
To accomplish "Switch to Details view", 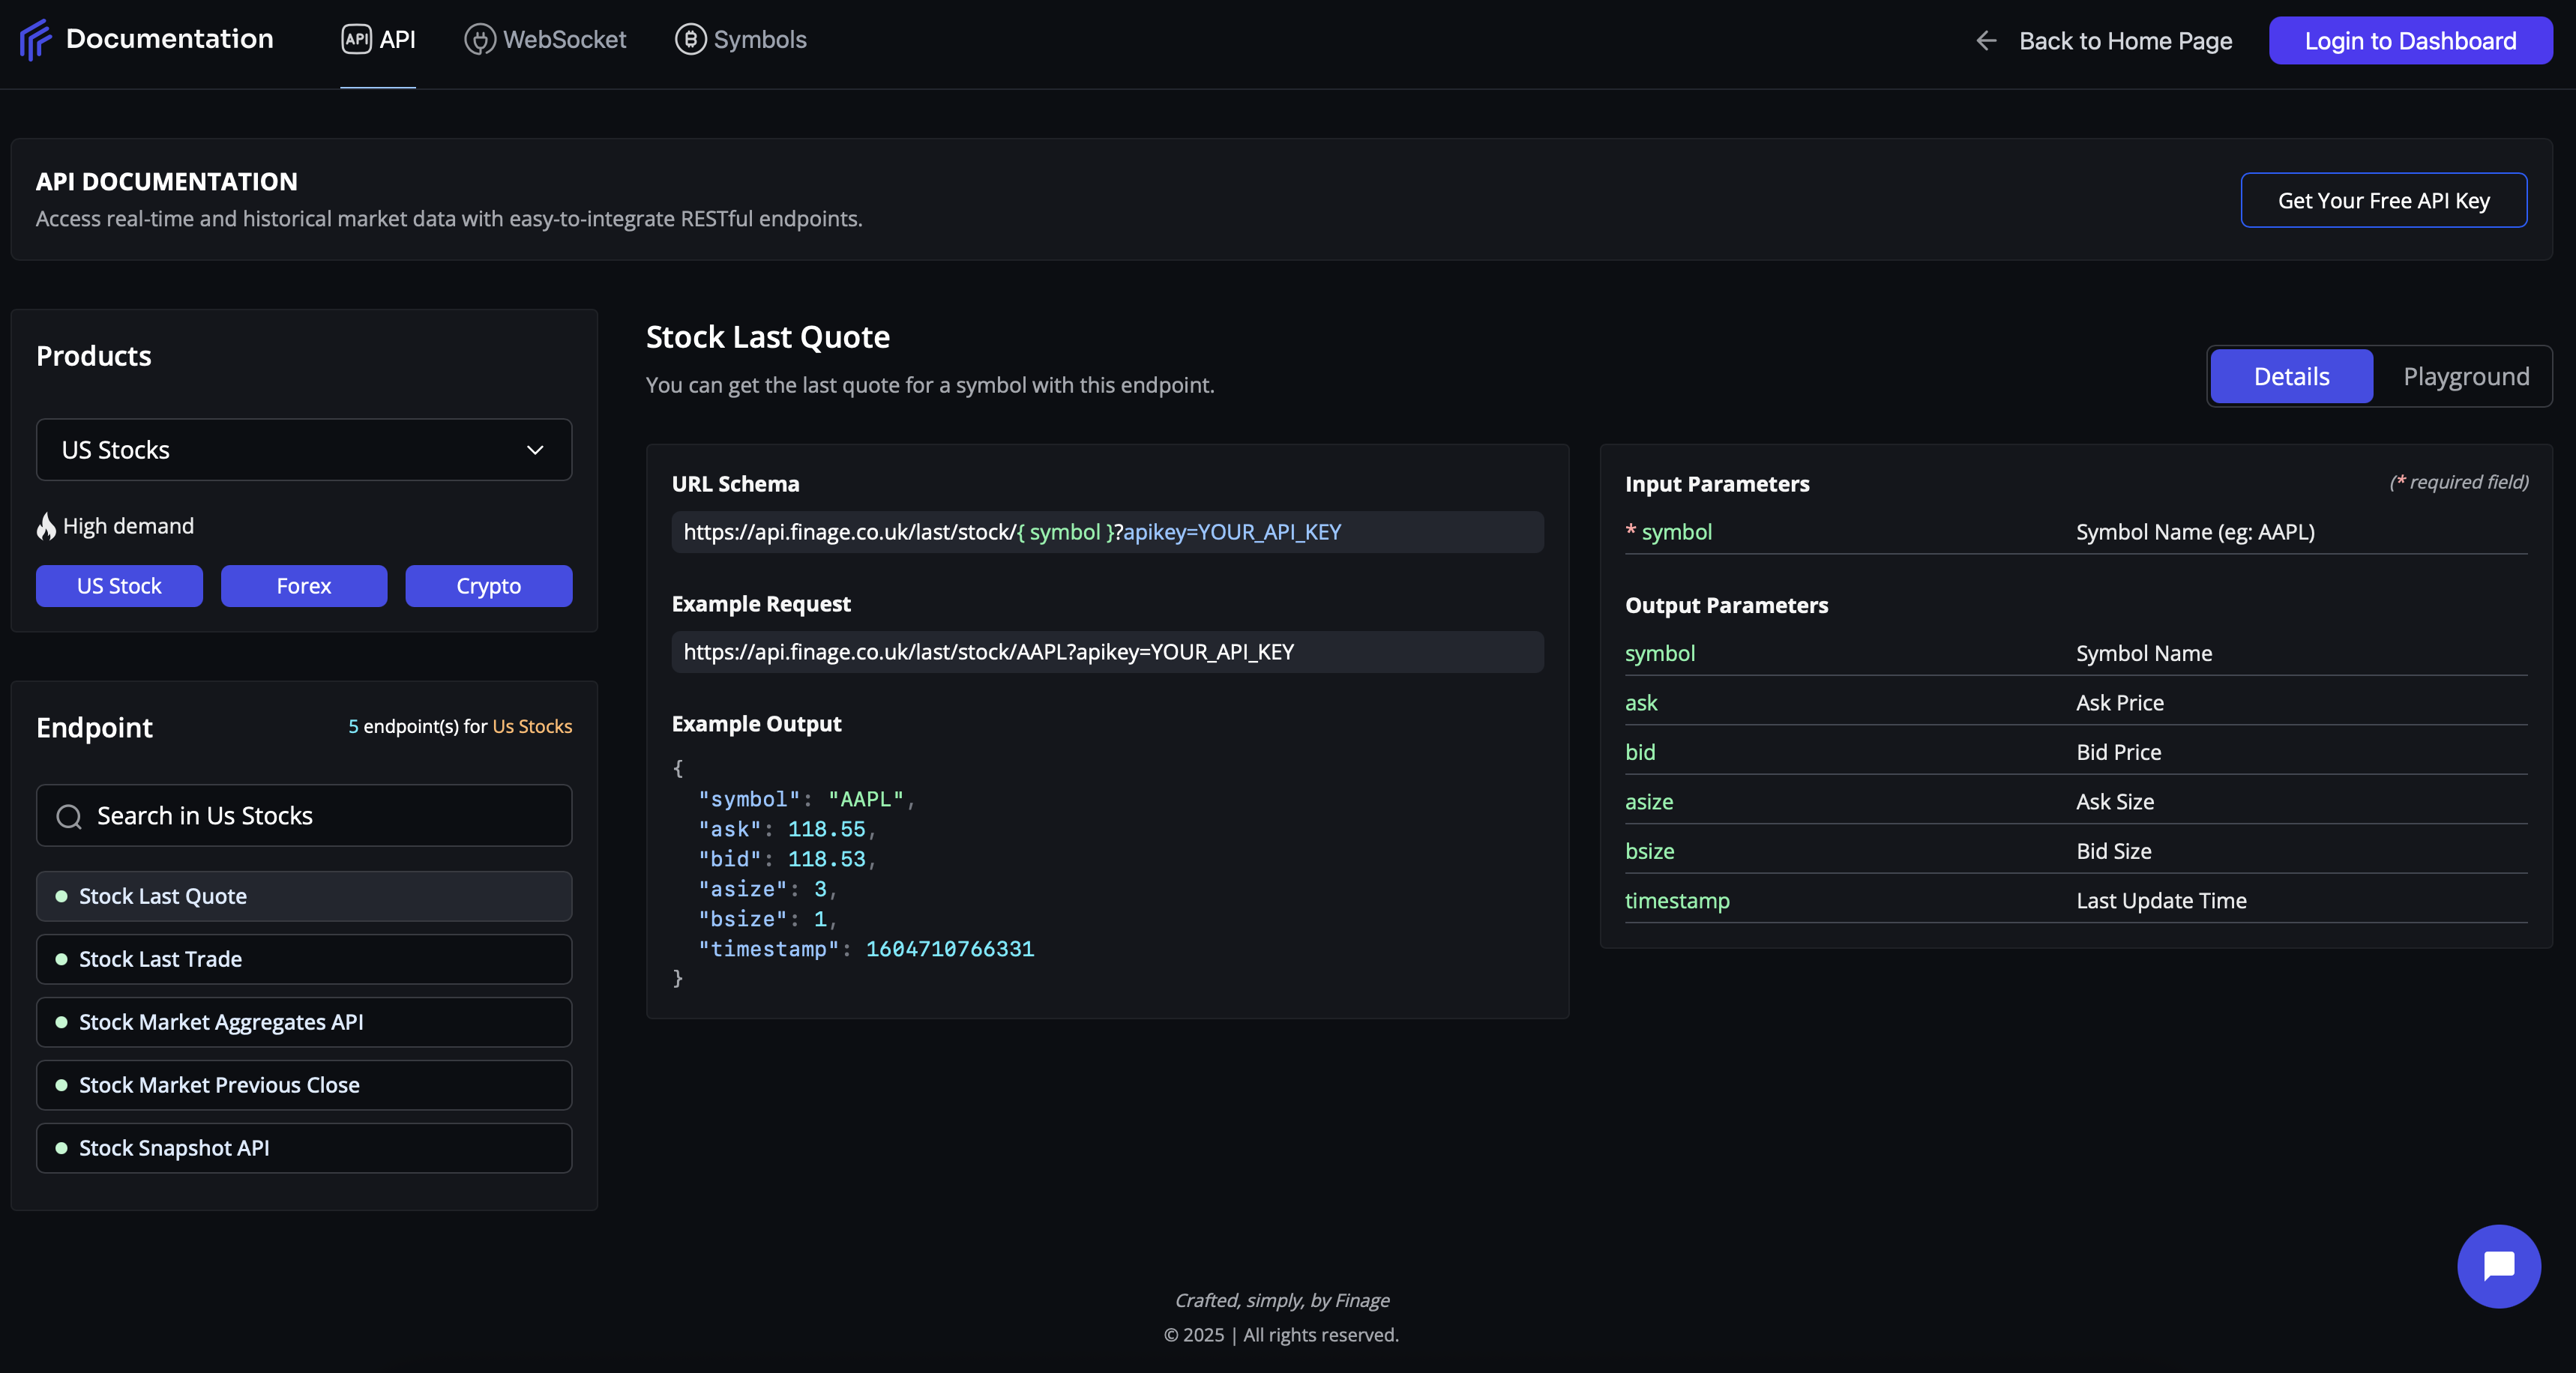I will tap(2290, 377).
